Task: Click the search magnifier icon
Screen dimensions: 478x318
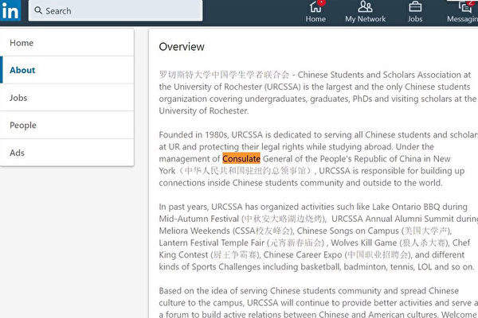Action: [38, 10]
